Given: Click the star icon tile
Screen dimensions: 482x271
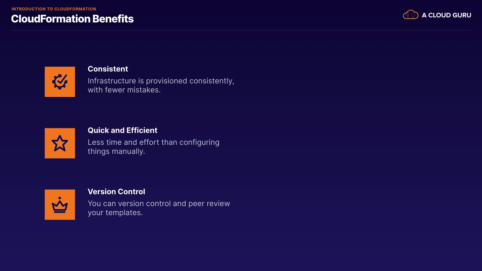Looking at the screenshot, I should (60, 143).
